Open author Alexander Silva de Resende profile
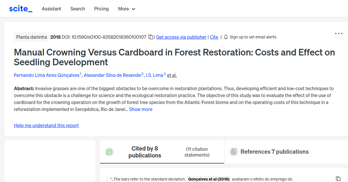 tap(112, 75)
